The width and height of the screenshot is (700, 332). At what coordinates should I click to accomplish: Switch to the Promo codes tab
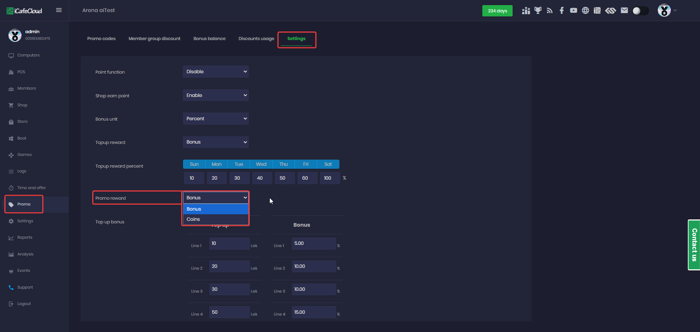(101, 39)
